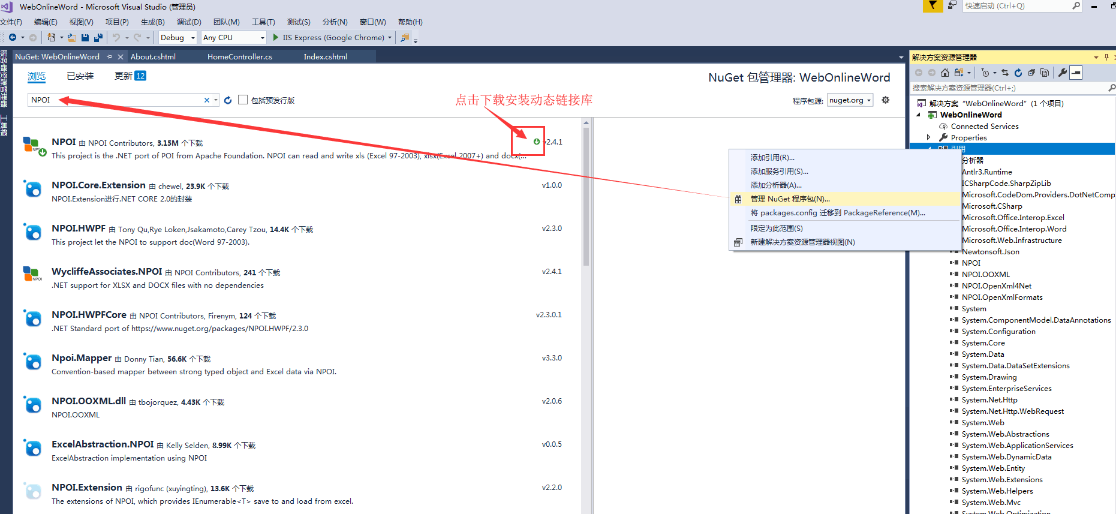Collapse the WebOnlineWord project node

click(x=918, y=115)
